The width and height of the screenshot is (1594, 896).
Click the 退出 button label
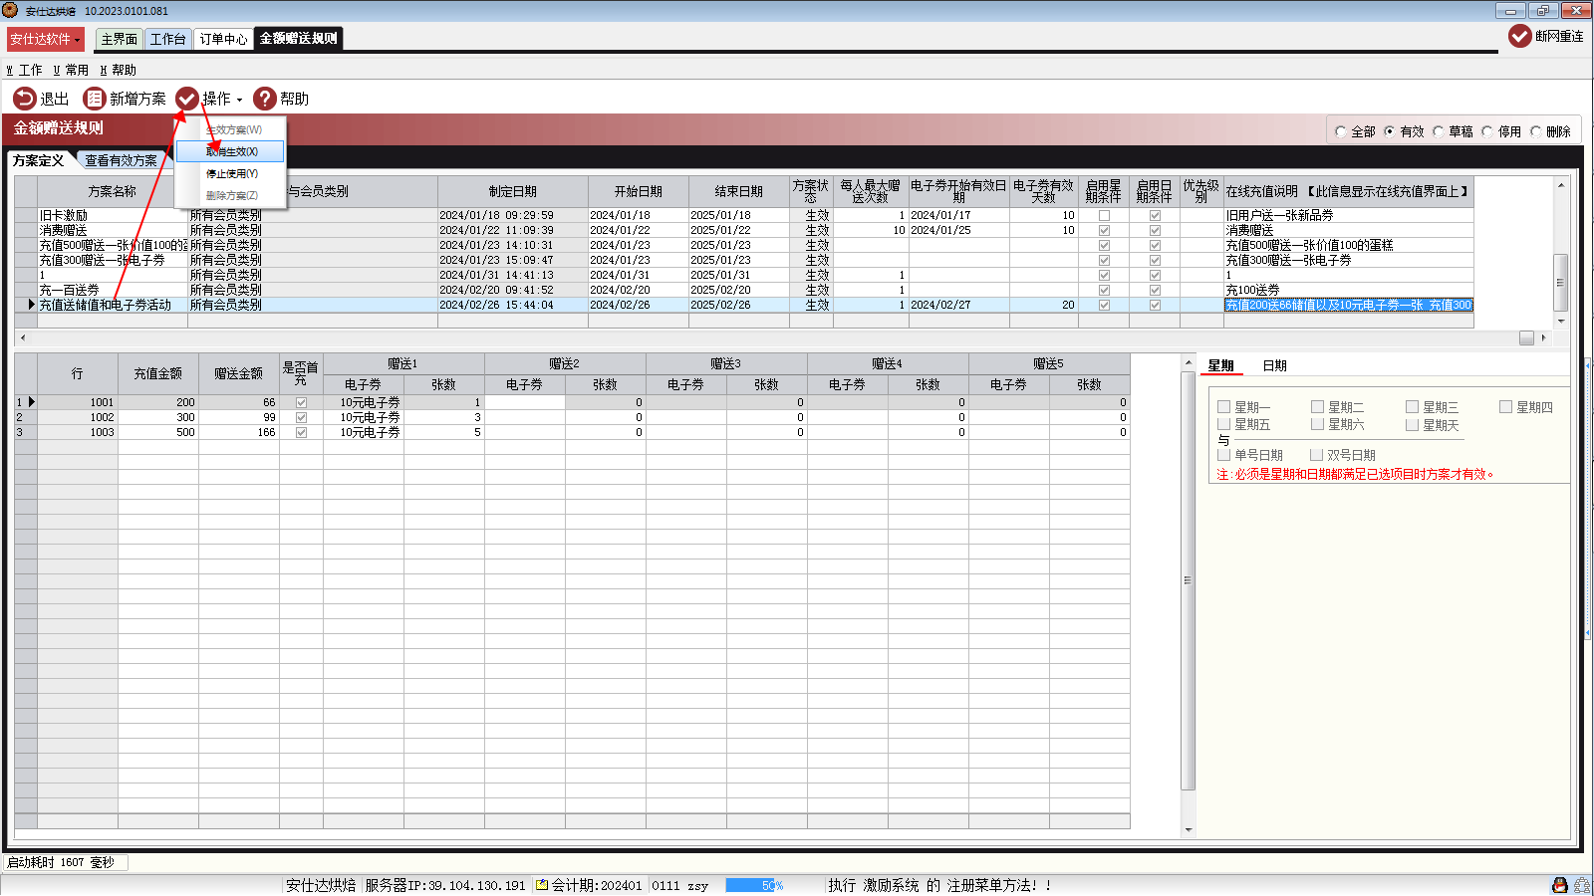[x=55, y=99]
